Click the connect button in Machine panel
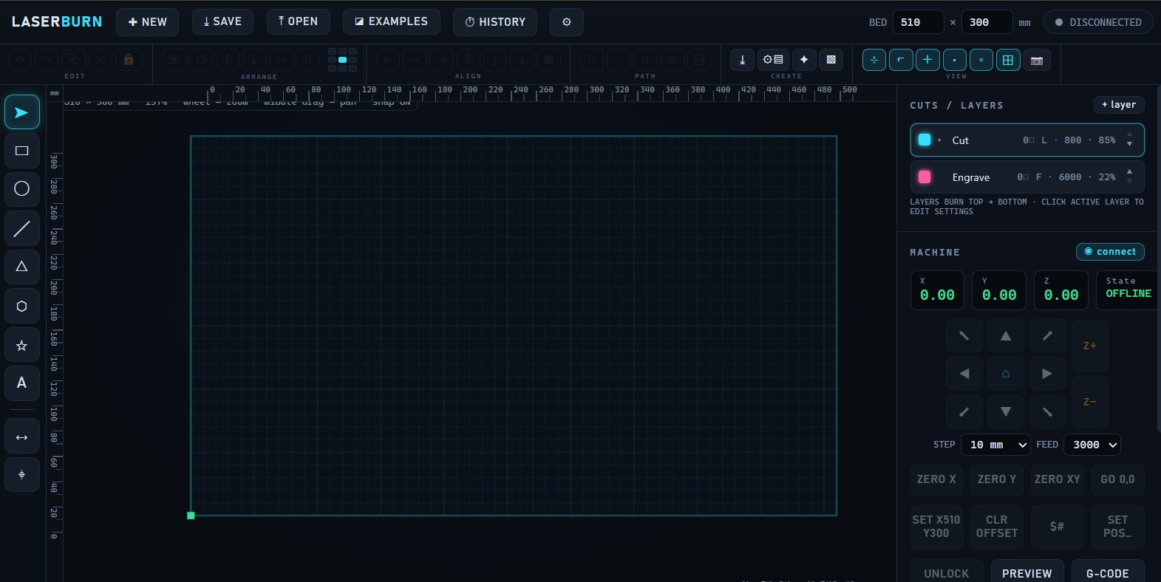1161x582 pixels. point(1110,252)
